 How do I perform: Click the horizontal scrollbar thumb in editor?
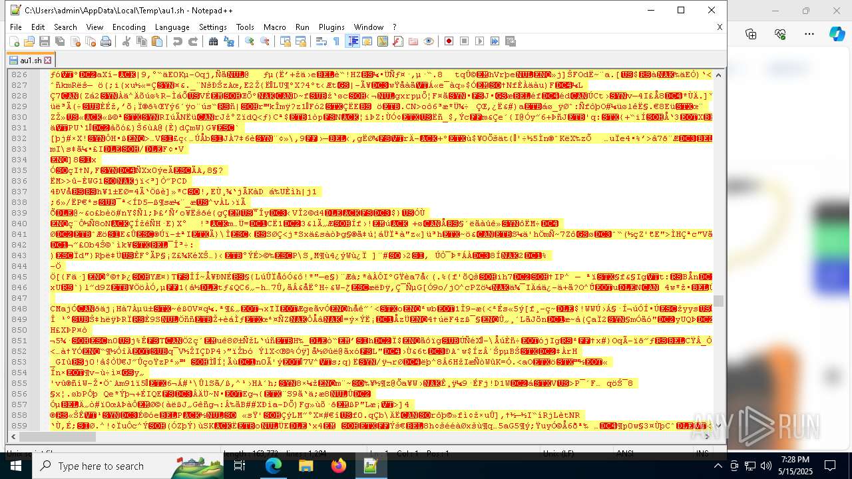point(58,437)
